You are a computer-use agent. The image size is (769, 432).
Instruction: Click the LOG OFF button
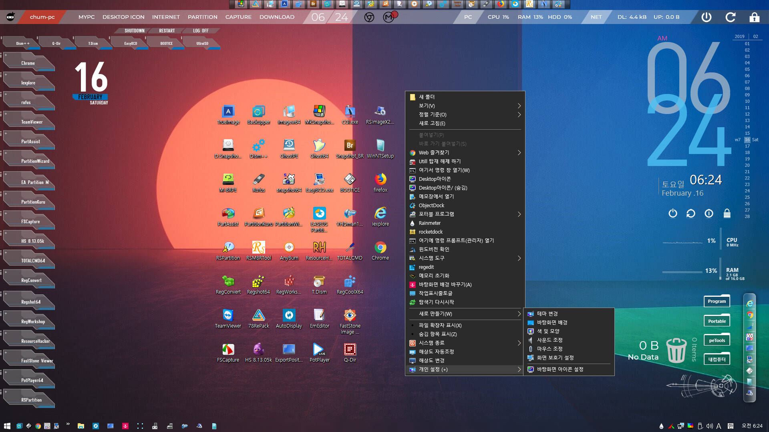[x=201, y=30]
